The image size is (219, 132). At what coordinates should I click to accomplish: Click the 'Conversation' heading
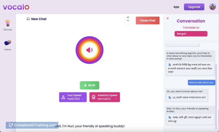(191, 21)
